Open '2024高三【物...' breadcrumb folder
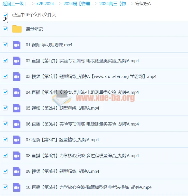Screen dimensions: 188x196 tap(114, 4)
